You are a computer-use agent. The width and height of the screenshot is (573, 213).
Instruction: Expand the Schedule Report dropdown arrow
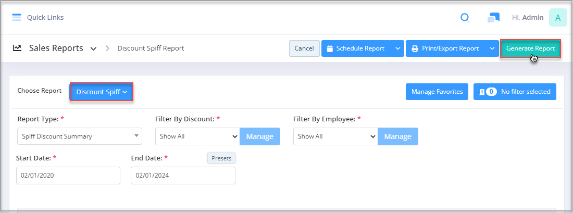tap(397, 48)
